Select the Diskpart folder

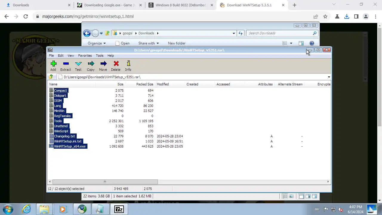[x=60, y=96]
